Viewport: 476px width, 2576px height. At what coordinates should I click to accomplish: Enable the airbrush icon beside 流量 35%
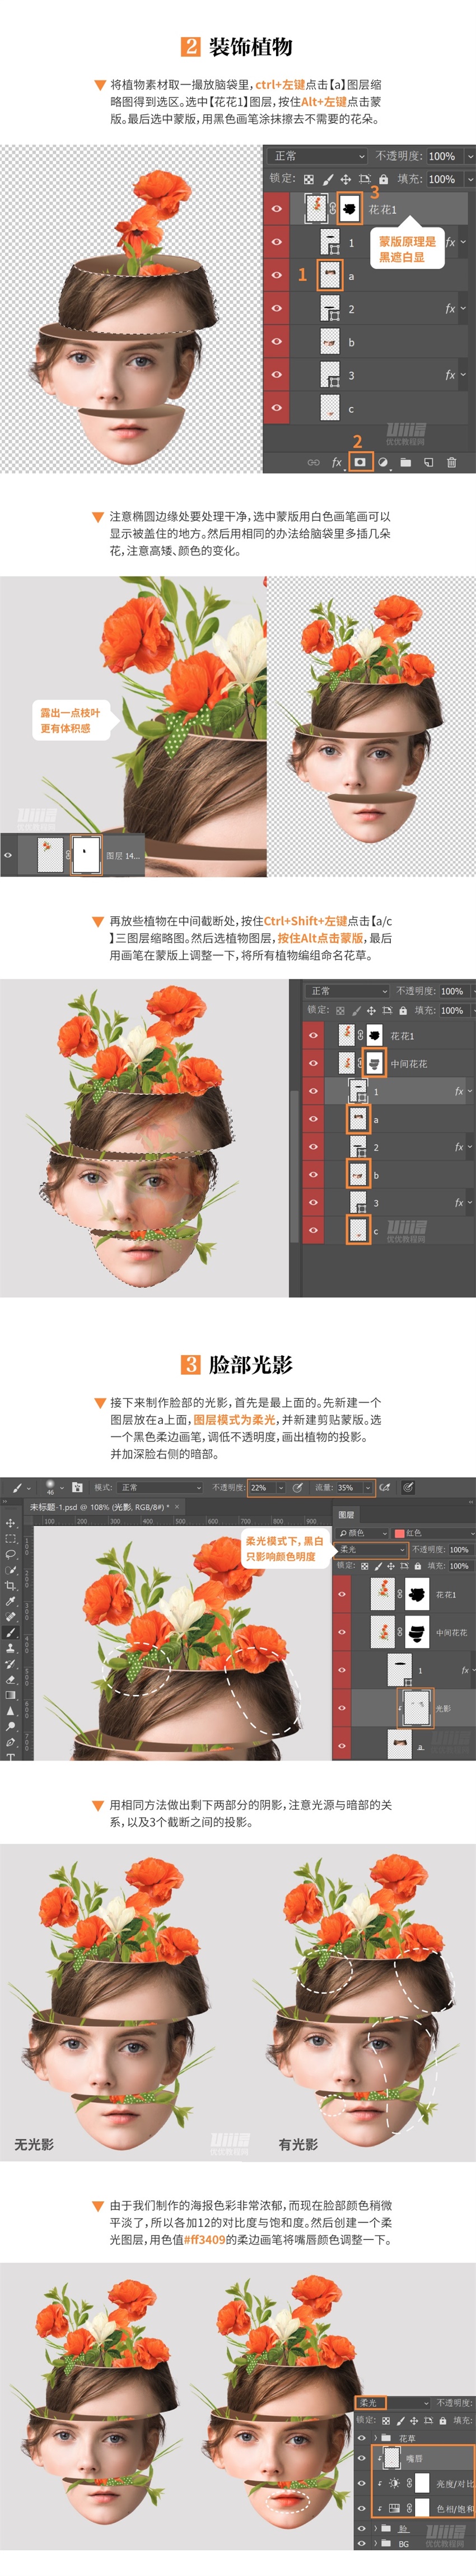point(385,1487)
